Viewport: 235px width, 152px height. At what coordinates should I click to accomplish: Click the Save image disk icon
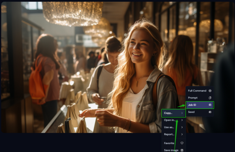tap(182, 150)
